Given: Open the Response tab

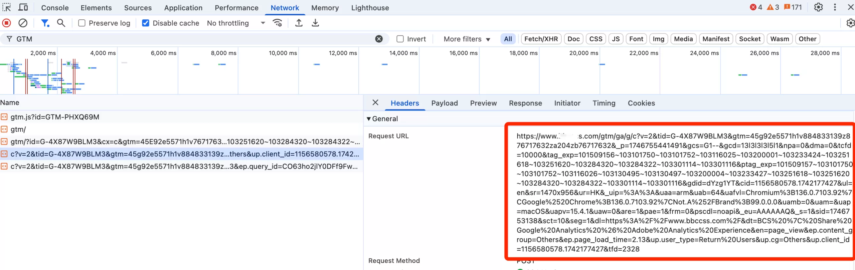Looking at the screenshot, I should tap(525, 103).
